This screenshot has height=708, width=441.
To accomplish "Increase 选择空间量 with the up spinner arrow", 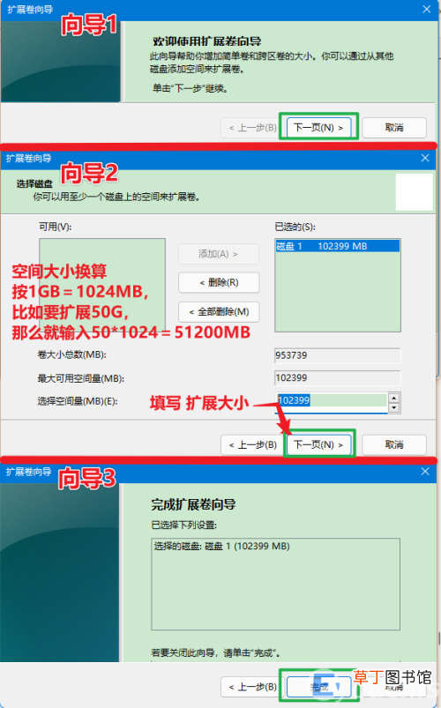I will [394, 398].
